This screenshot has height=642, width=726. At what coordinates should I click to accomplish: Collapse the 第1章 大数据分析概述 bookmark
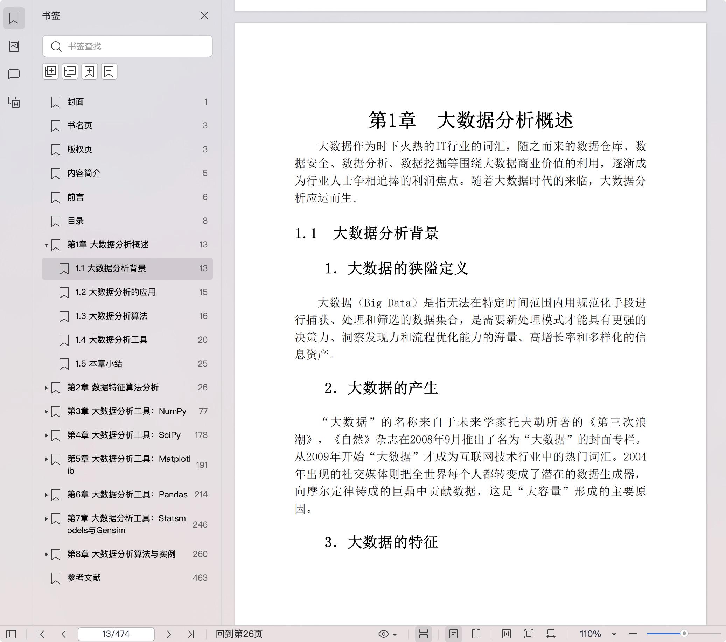46,245
